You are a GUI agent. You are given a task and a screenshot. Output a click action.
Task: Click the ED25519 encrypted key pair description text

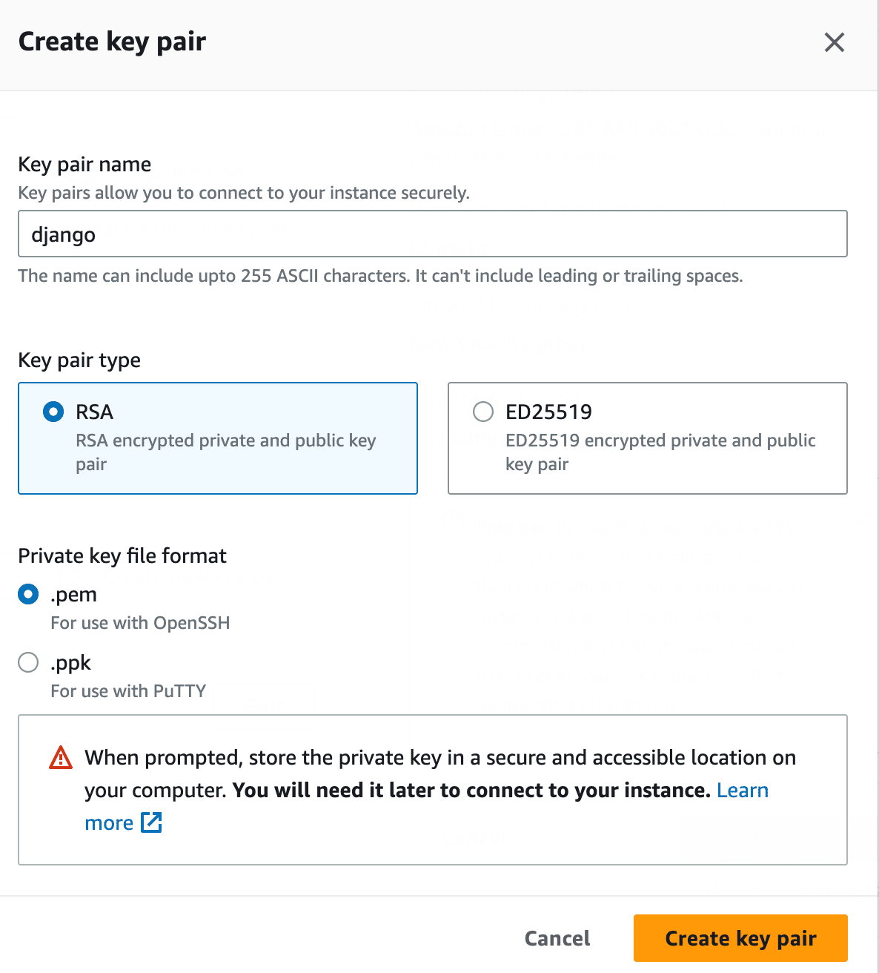click(660, 452)
